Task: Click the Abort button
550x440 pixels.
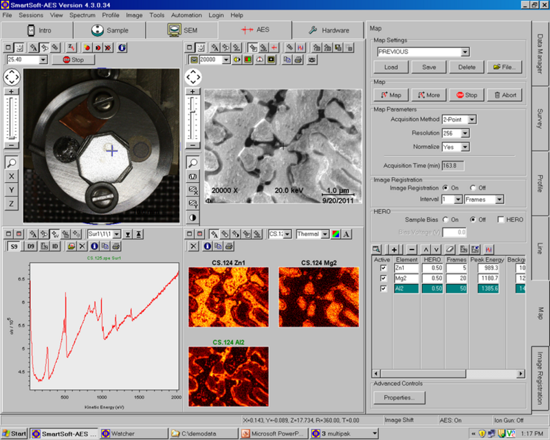Action: [x=506, y=95]
